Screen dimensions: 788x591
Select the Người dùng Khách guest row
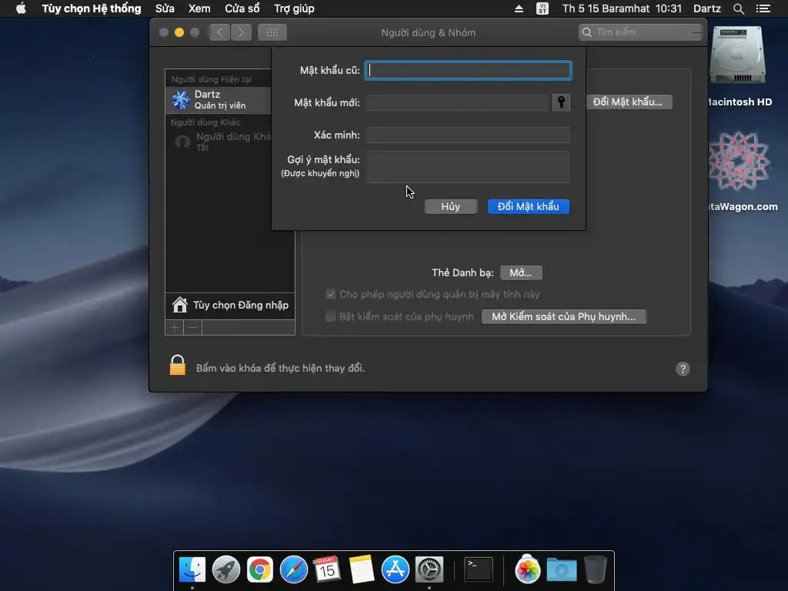coord(218,142)
